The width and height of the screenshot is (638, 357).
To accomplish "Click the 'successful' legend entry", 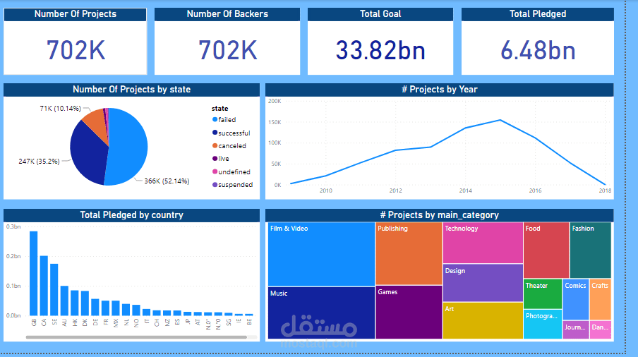I will 231,133.
